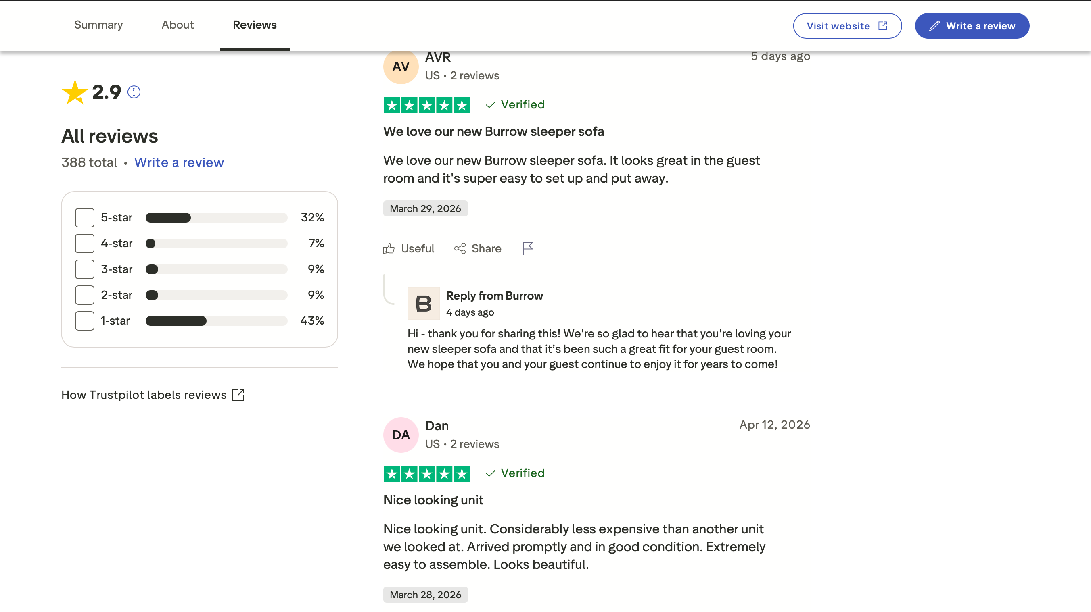This screenshot has height=612, width=1091.
Task: Open the About tab
Action: pyautogui.click(x=178, y=25)
